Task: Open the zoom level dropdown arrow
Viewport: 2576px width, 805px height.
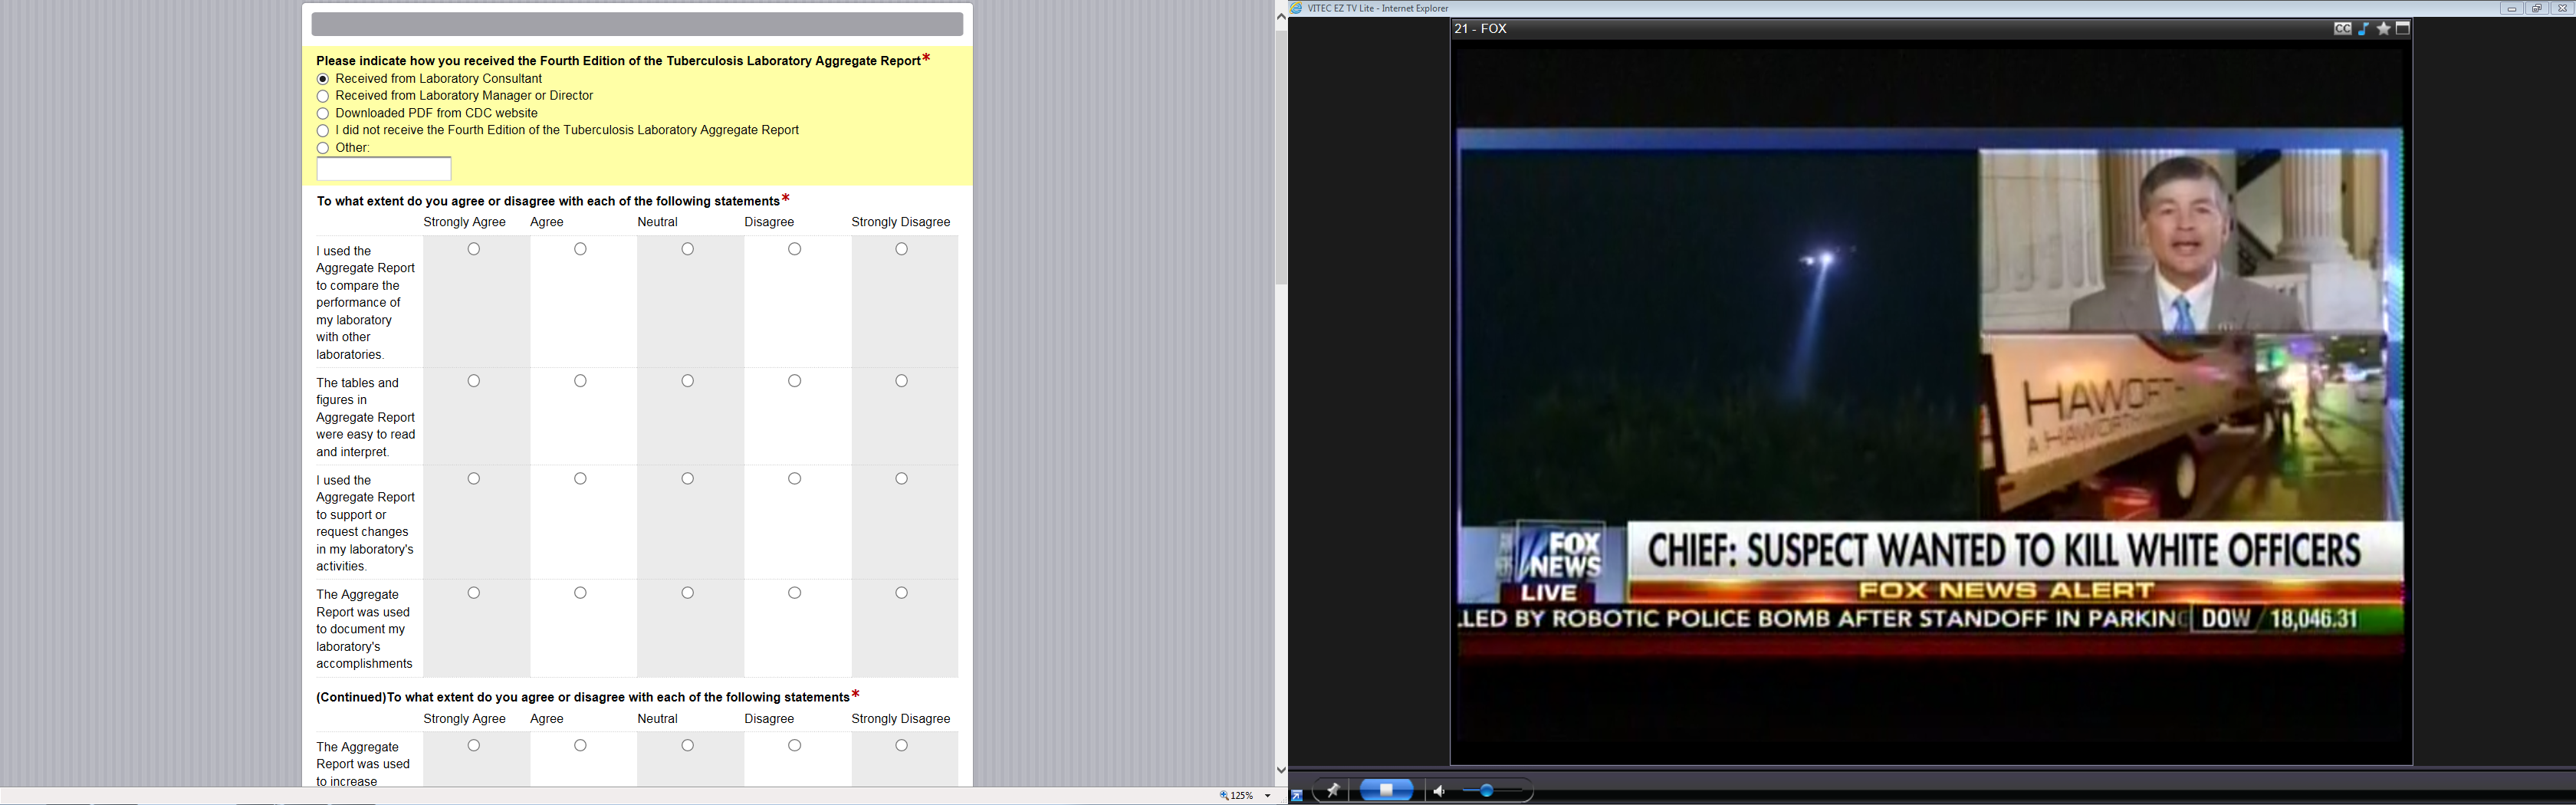Action: tap(1268, 796)
